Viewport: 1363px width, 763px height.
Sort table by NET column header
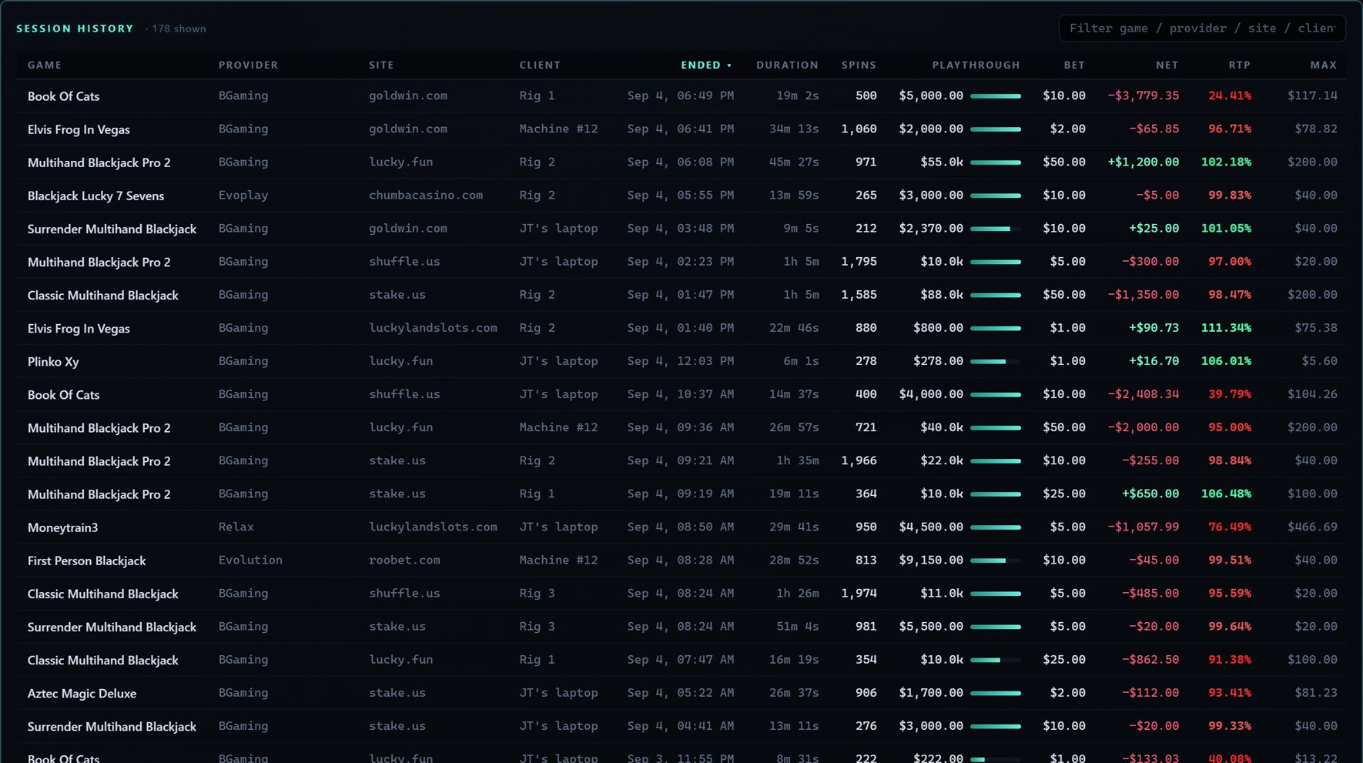pos(1167,65)
